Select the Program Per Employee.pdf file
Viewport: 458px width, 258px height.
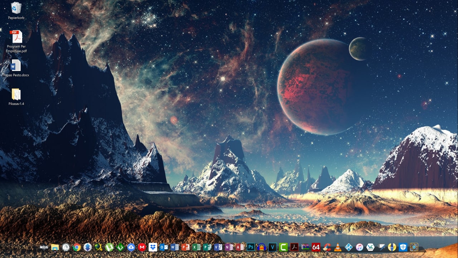pyautogui.click(x=16, y=37)
